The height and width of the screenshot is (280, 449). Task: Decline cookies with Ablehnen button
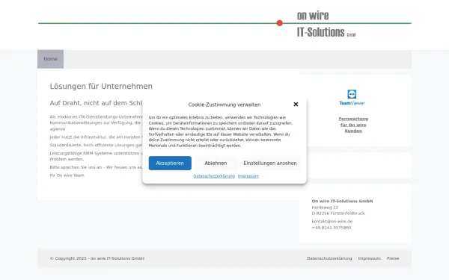216,163
